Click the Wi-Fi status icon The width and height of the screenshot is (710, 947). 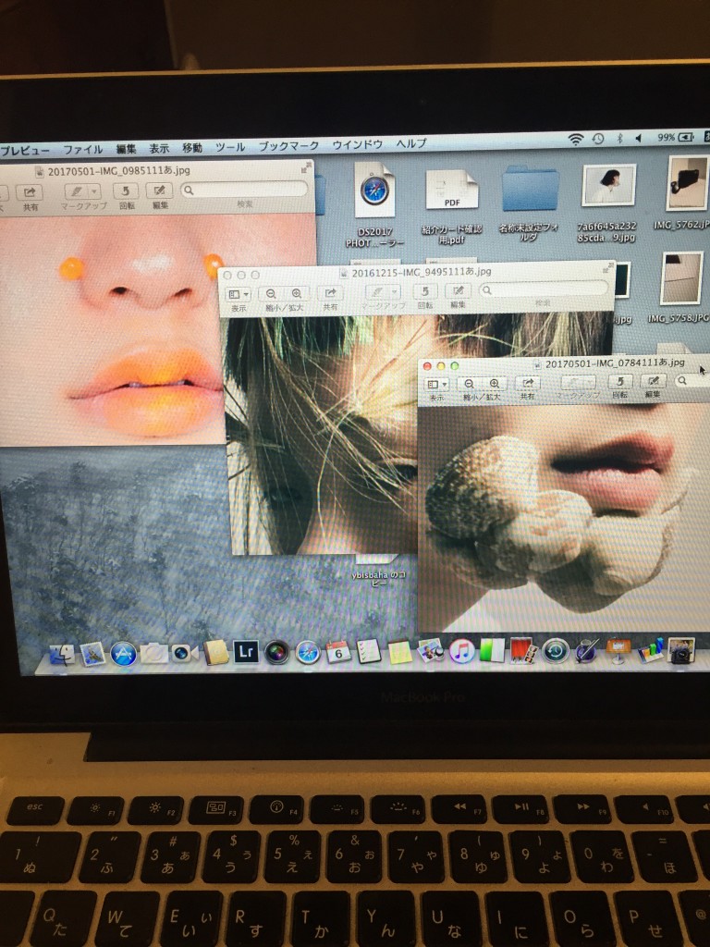[x=576, y=139]
